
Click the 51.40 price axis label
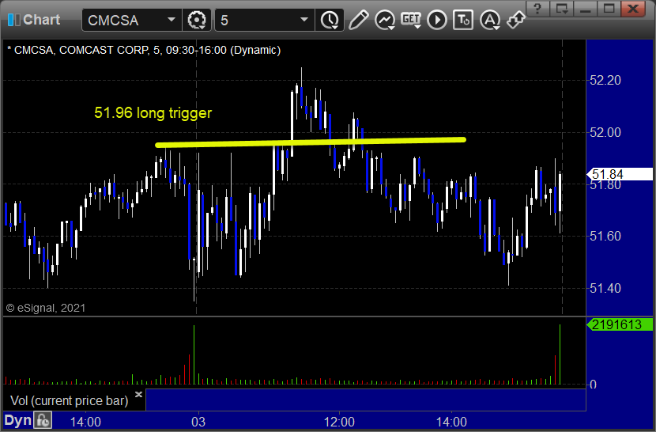pos(605,288)
